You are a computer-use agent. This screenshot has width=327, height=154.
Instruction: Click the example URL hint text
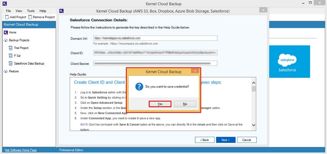pyautogui.click(x=125, y=44)
